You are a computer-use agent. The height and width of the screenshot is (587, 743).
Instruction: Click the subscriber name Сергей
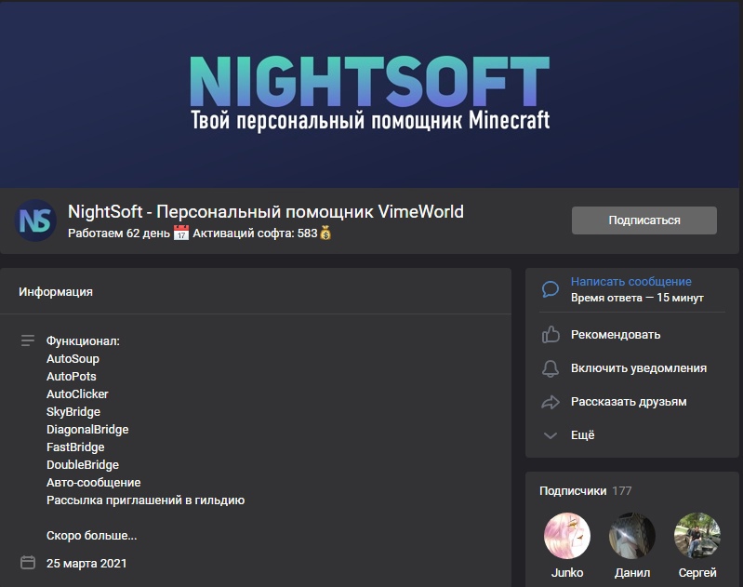[697, 573]
